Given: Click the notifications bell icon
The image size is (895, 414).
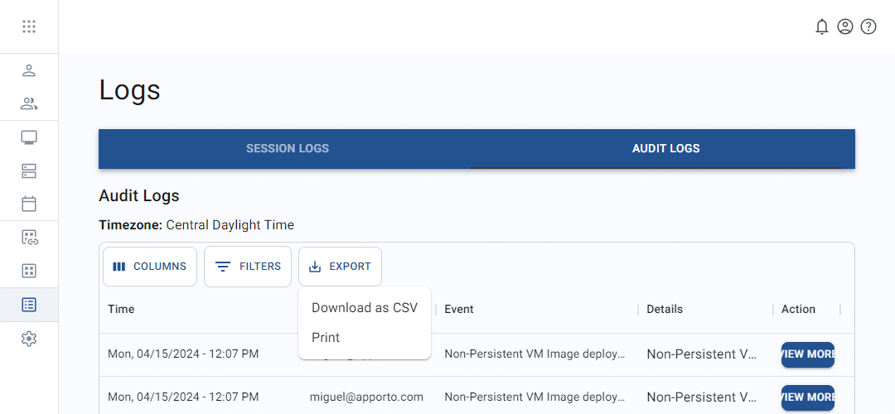Looking at the screenshot, I should pyautogui.click(x=821, y=26).
